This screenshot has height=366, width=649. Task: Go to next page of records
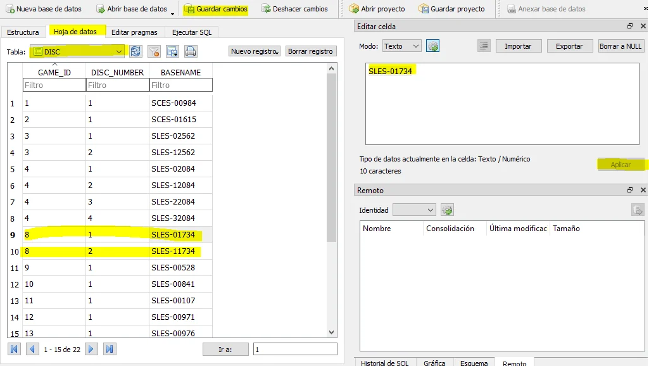(91, 349)
